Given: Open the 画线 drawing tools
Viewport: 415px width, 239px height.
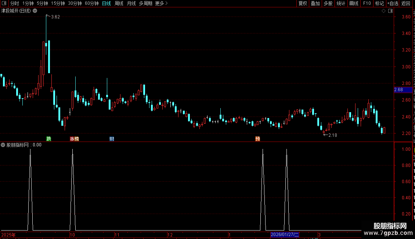Looking at the screenshot, I should (354, 3).
